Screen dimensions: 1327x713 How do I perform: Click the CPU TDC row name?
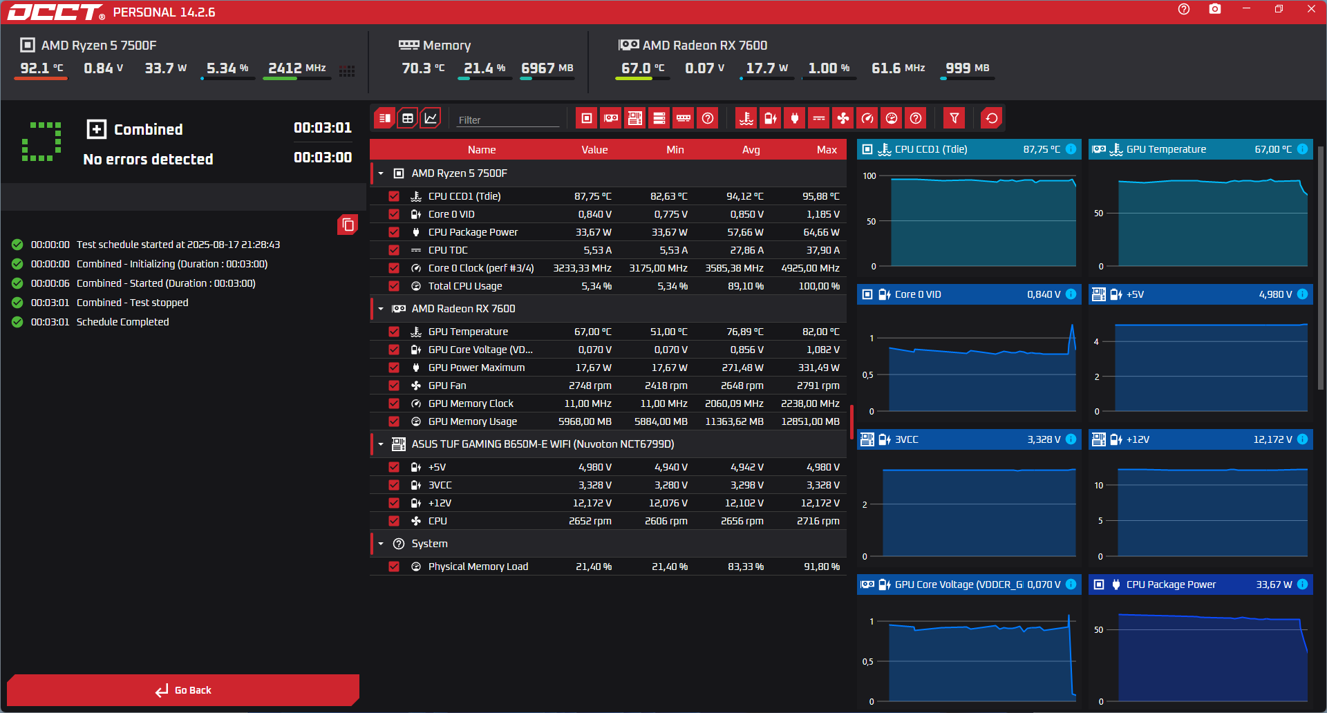(x=448, y=250)
